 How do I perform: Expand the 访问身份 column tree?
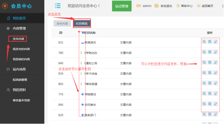point(82,105)
